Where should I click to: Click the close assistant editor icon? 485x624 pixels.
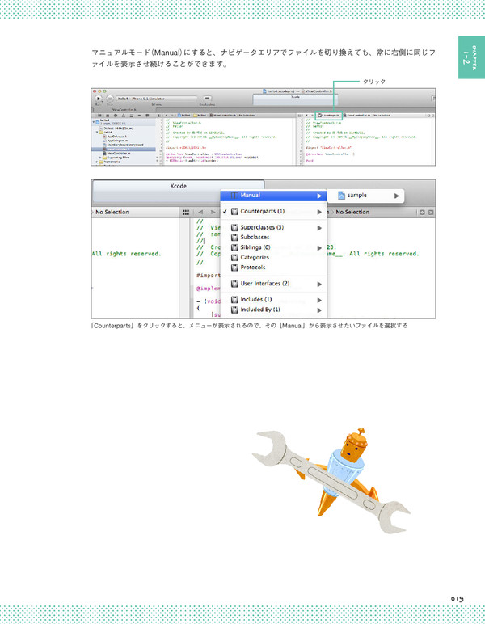(431, 212)
